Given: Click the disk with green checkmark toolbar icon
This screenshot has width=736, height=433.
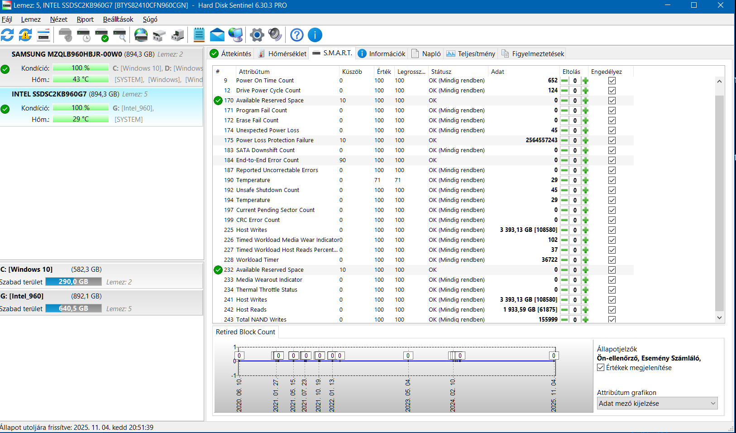Looking at the screenshot, I should coord(102,35).
